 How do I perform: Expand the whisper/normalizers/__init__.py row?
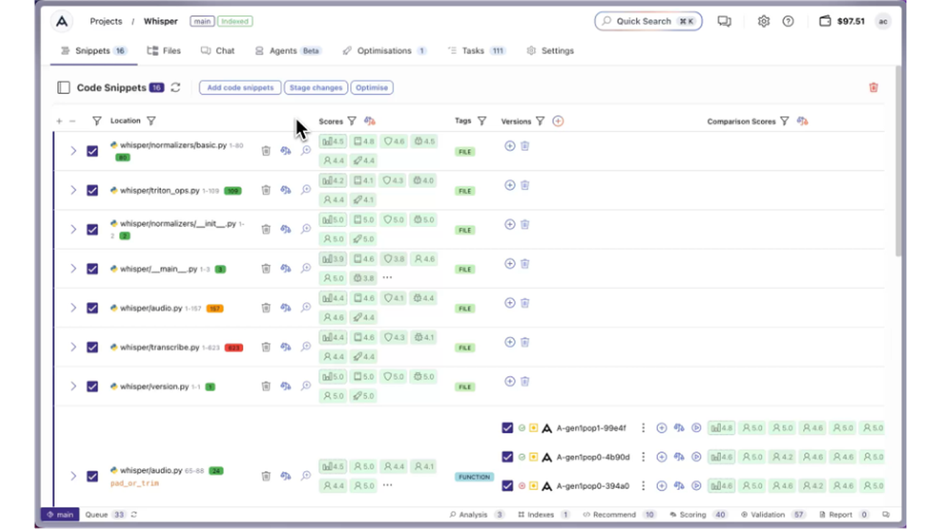point(73,229)
